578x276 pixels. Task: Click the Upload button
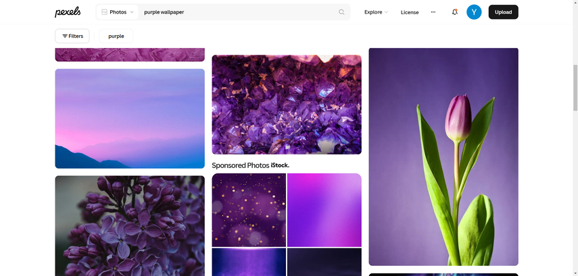click(503, 12)
